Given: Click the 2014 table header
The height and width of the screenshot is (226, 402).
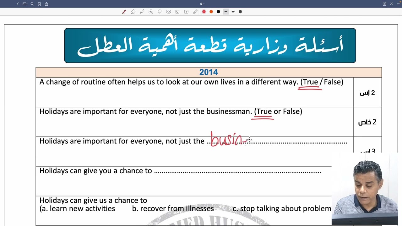Looking at the screenshot, I should (209, 72).
